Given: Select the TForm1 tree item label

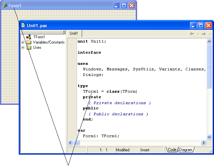Looking at the screenshot, I should (x=39, y=37).
